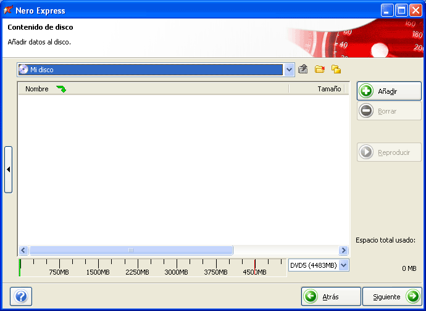Click the Nero Express title bar icon
Viewport: 426px width, 311px height.
click(x=8, y=10)
